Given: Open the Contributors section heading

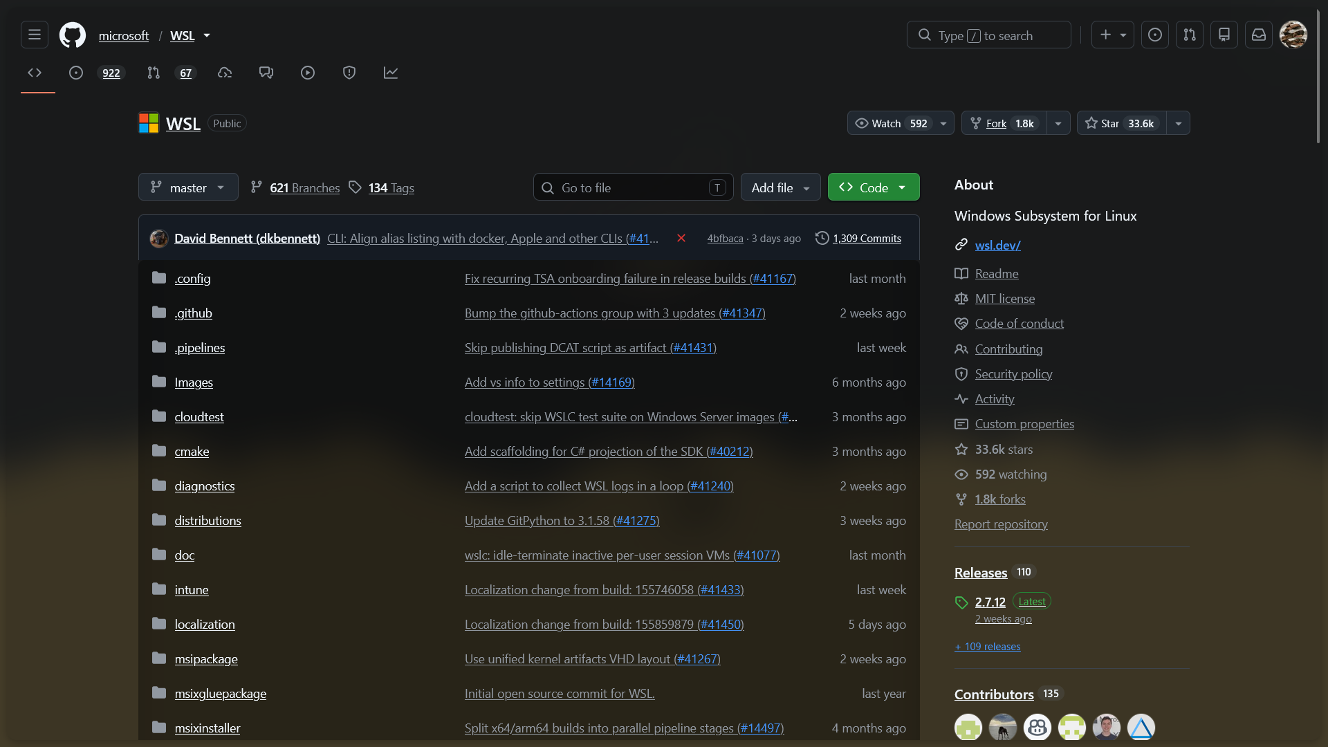Looking at the screenshot, I should pyautogui.click(x=994, y=694).
